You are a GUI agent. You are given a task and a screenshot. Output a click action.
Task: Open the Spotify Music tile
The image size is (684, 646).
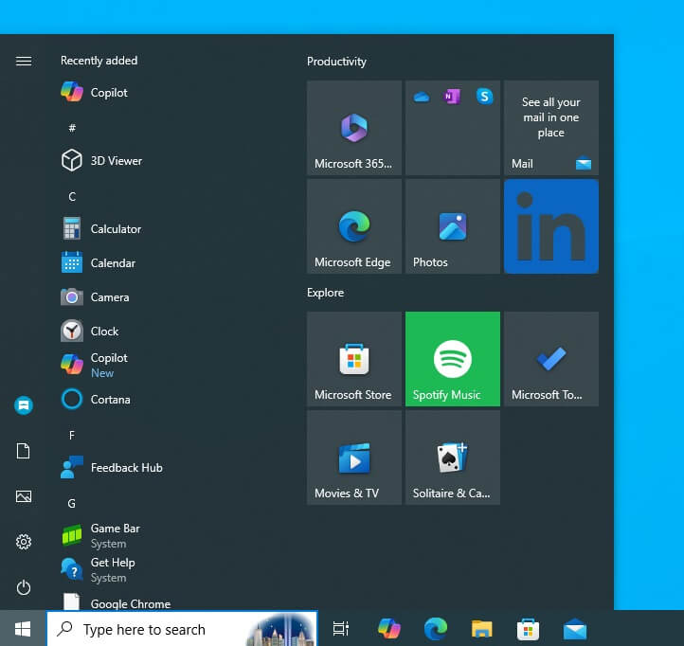452,359
